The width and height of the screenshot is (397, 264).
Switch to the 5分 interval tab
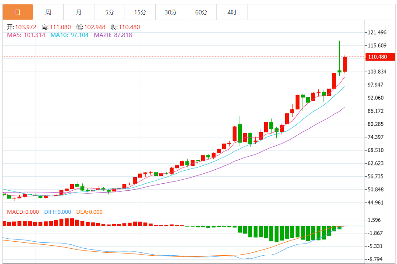click(109, 12)
